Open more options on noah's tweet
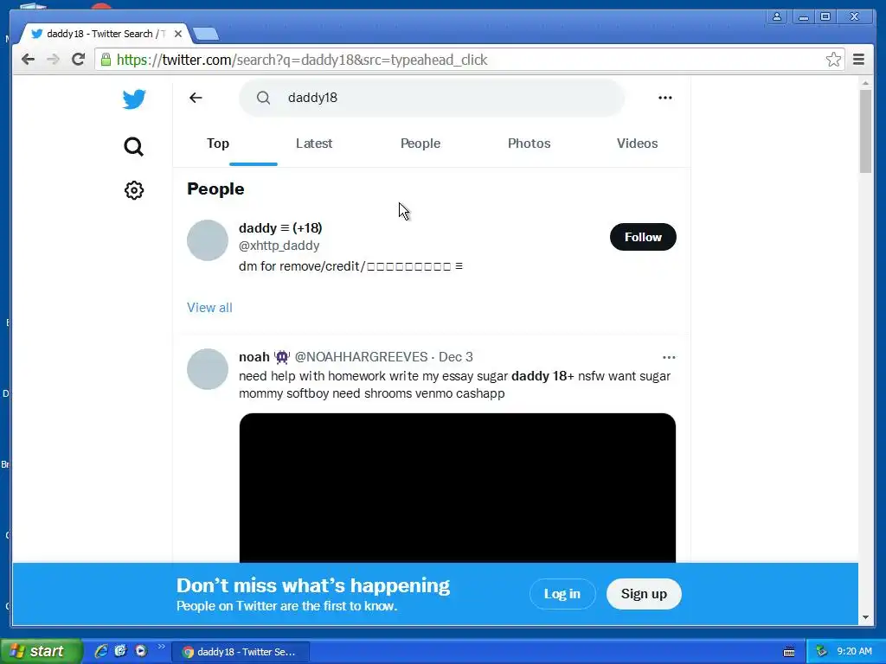Screen dimensions: 886x664 pos(669,357)
